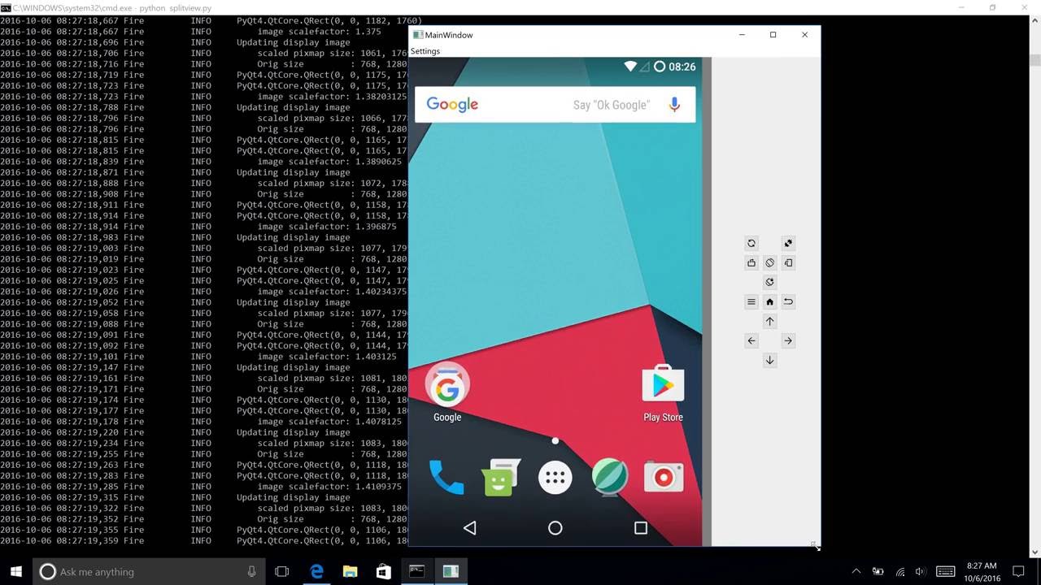Click the Cortana microphone in taskbar
This screenshot has width=1041, height=585.
point(252,572)
